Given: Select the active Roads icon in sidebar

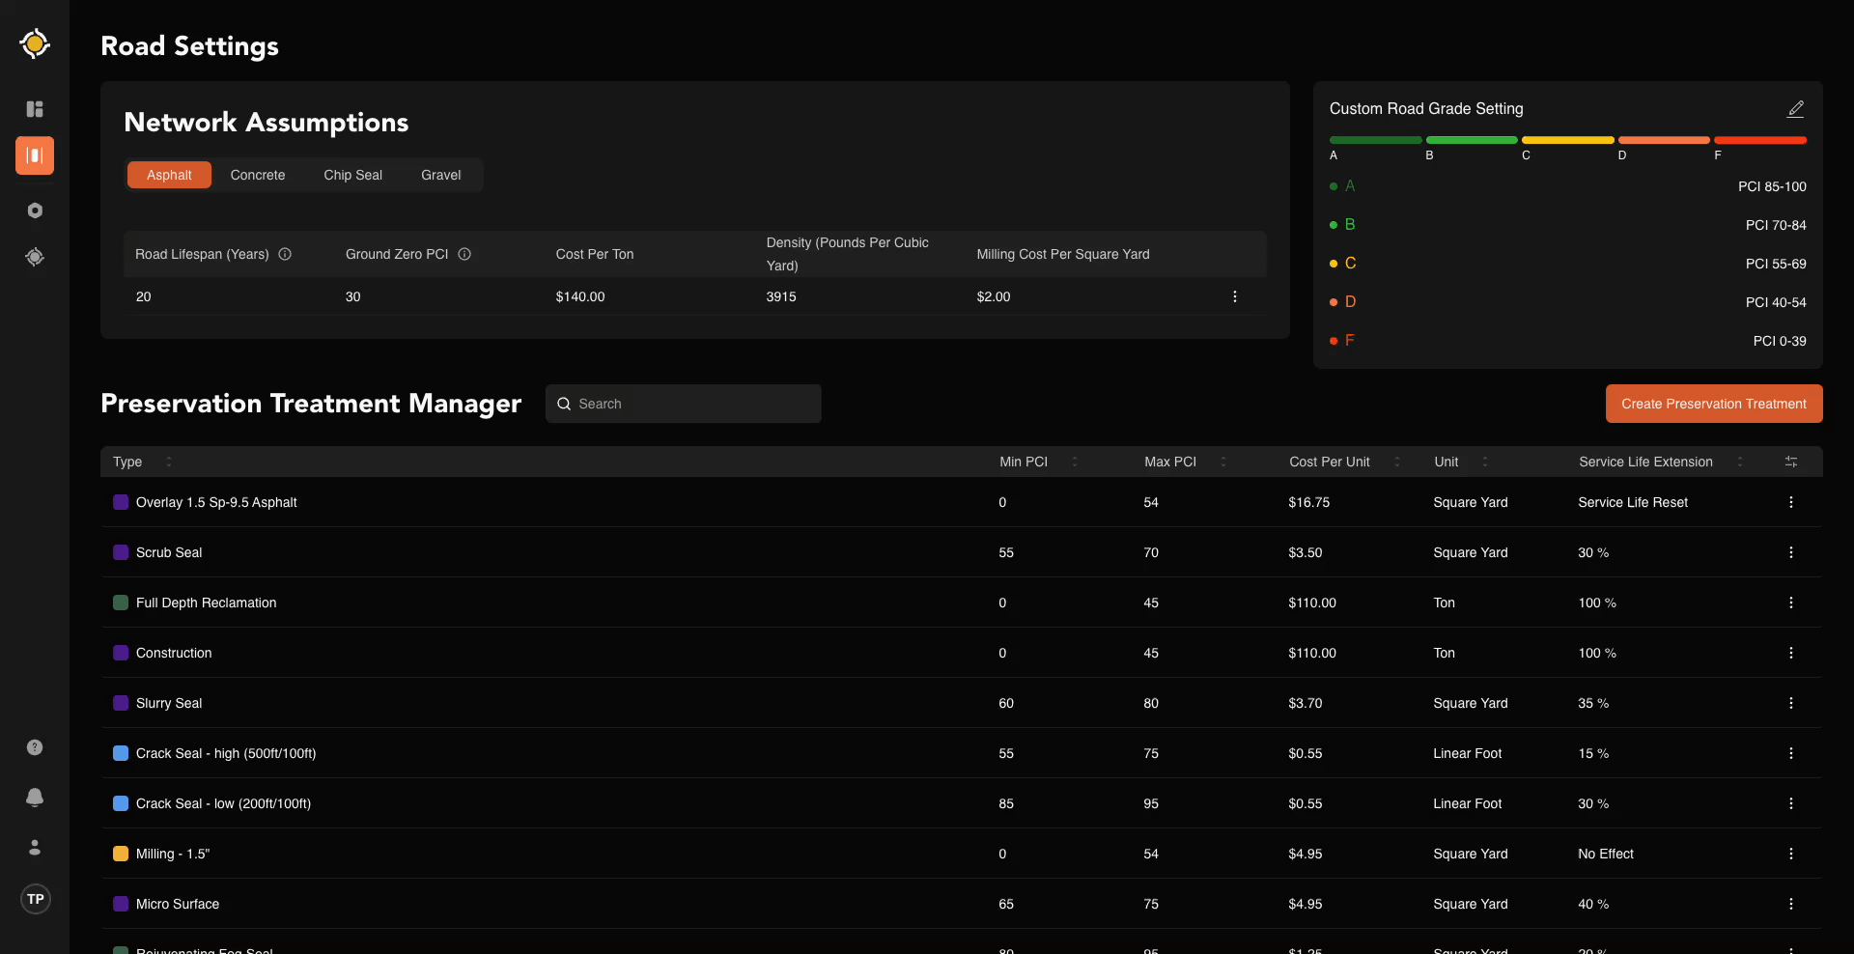Looking at the screenshot, I should pyautogui.click(x=35, y=155).
